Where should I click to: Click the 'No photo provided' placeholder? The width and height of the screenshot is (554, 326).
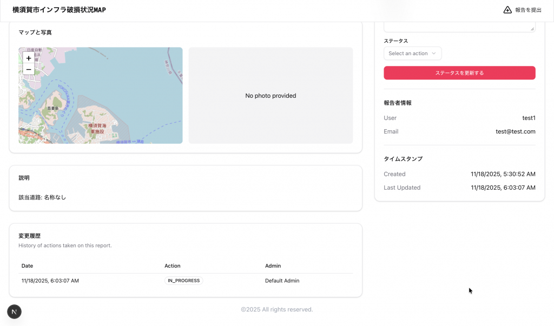pos(271,96)
